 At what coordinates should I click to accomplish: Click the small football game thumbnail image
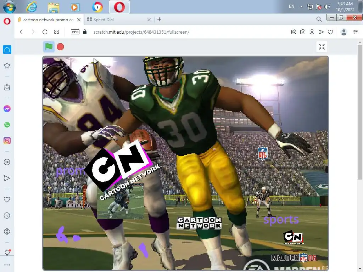click(121, 201)
